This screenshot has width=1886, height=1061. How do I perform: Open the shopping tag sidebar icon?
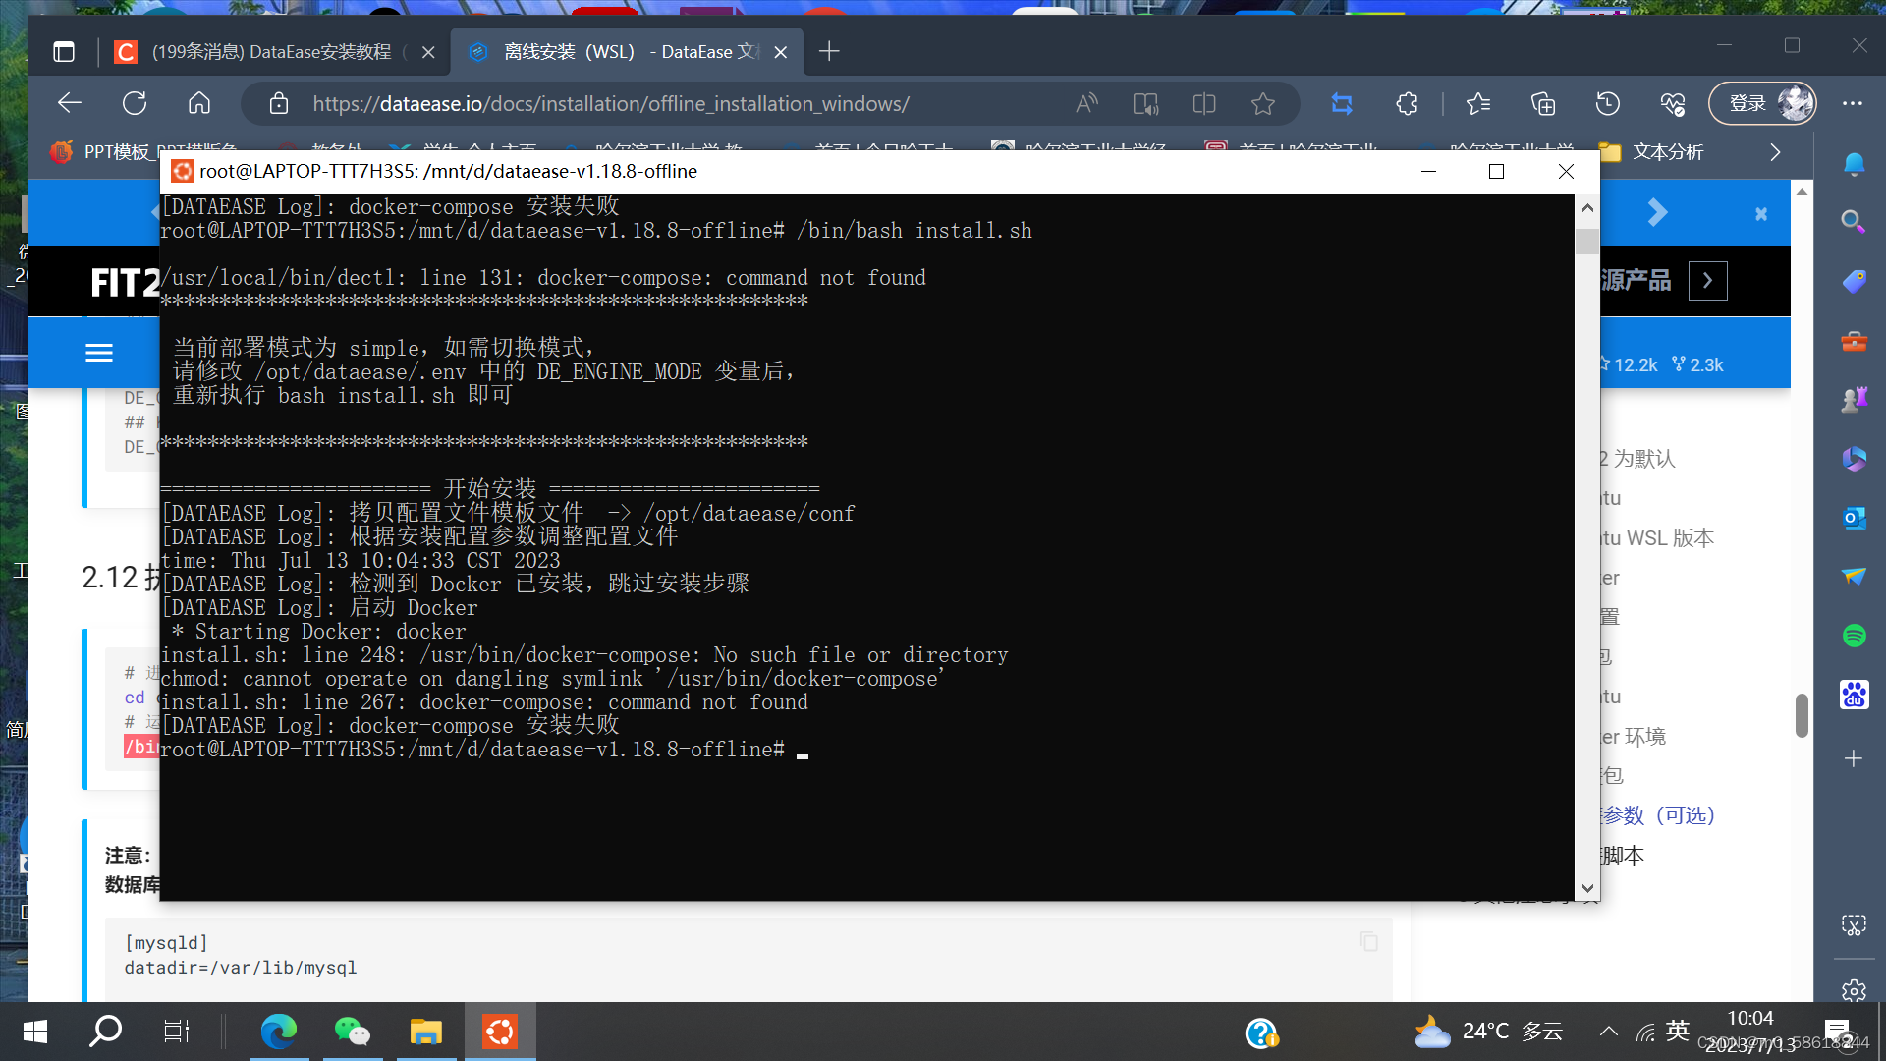point(1855,281)
